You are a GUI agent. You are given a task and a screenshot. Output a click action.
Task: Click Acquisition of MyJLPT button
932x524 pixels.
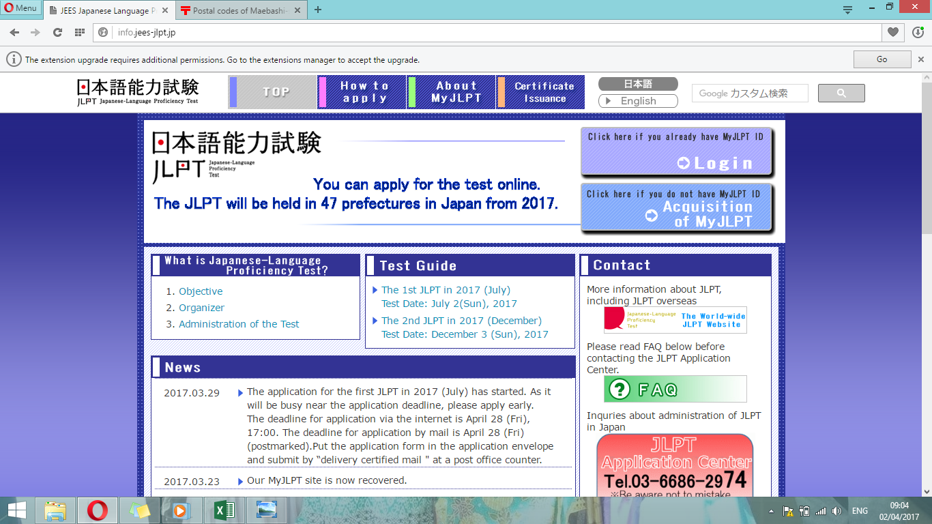pyautogui.click(x=676, y=207)
